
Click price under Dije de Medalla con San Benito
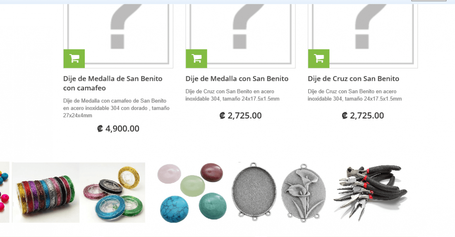[x=241, y=115]
